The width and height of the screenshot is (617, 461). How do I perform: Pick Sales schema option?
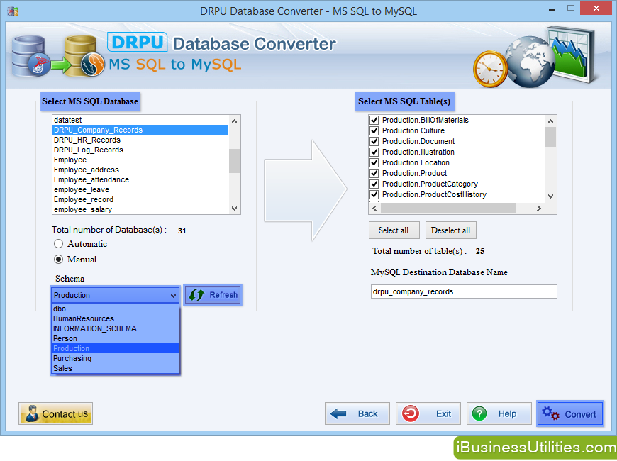tap(116, 368)
